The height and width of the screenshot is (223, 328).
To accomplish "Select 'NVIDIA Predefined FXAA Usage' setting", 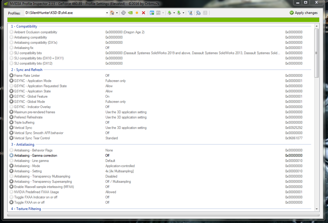I will (x=37, y=192).
